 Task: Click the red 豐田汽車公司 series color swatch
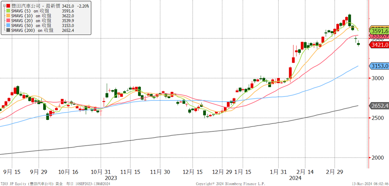tap(9, 6)
